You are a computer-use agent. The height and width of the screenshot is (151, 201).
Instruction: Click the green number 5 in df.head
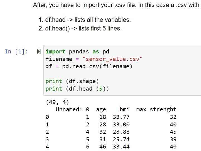tap(101, 89)
